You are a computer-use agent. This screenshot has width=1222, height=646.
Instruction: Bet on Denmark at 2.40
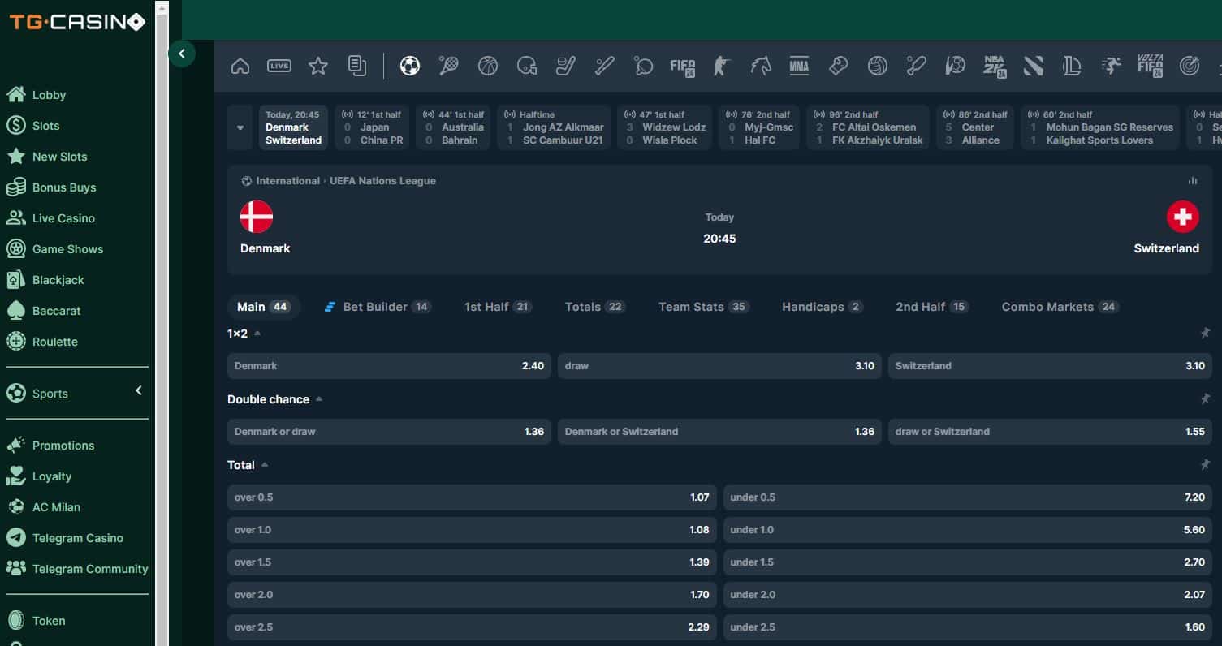[389, 366]
